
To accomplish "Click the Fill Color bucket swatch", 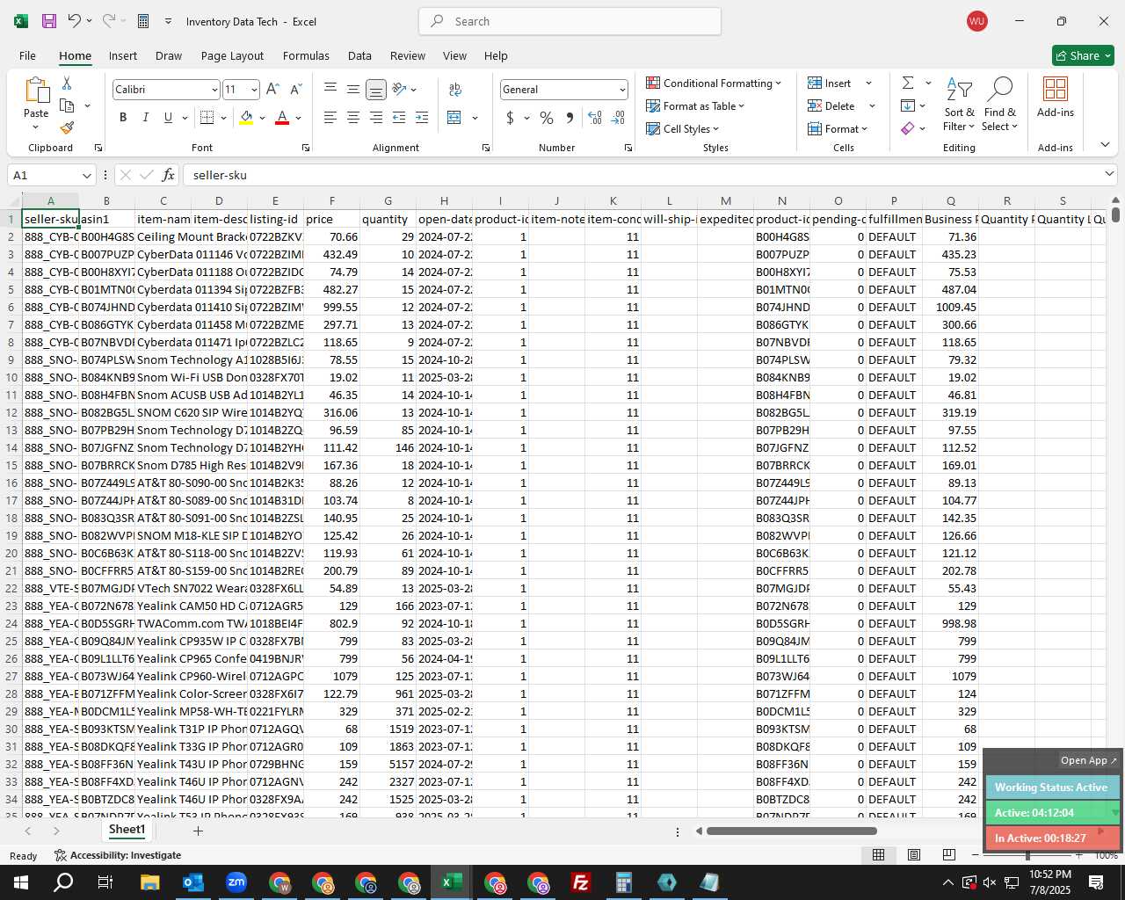I will point(247,118).
